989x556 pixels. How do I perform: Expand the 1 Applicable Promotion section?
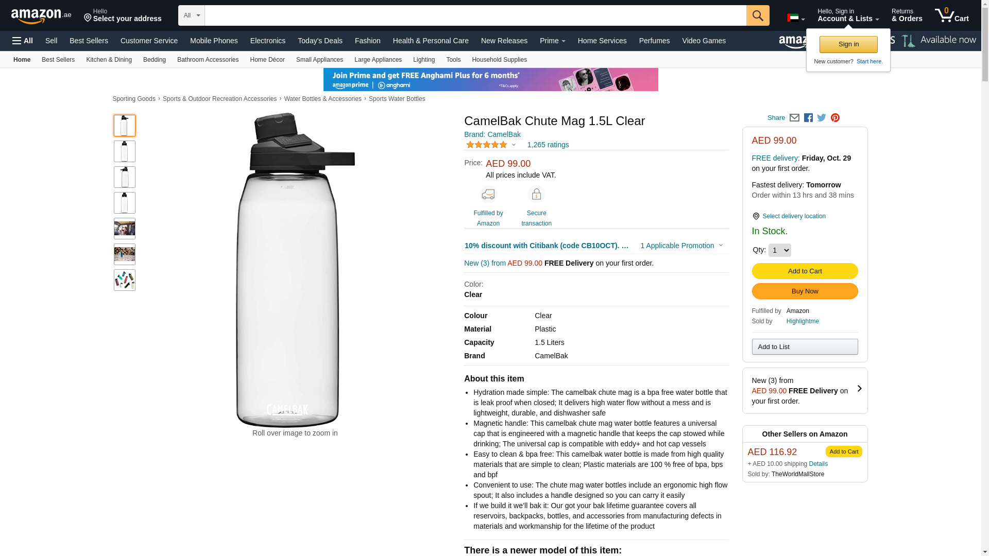click(681, 246)
